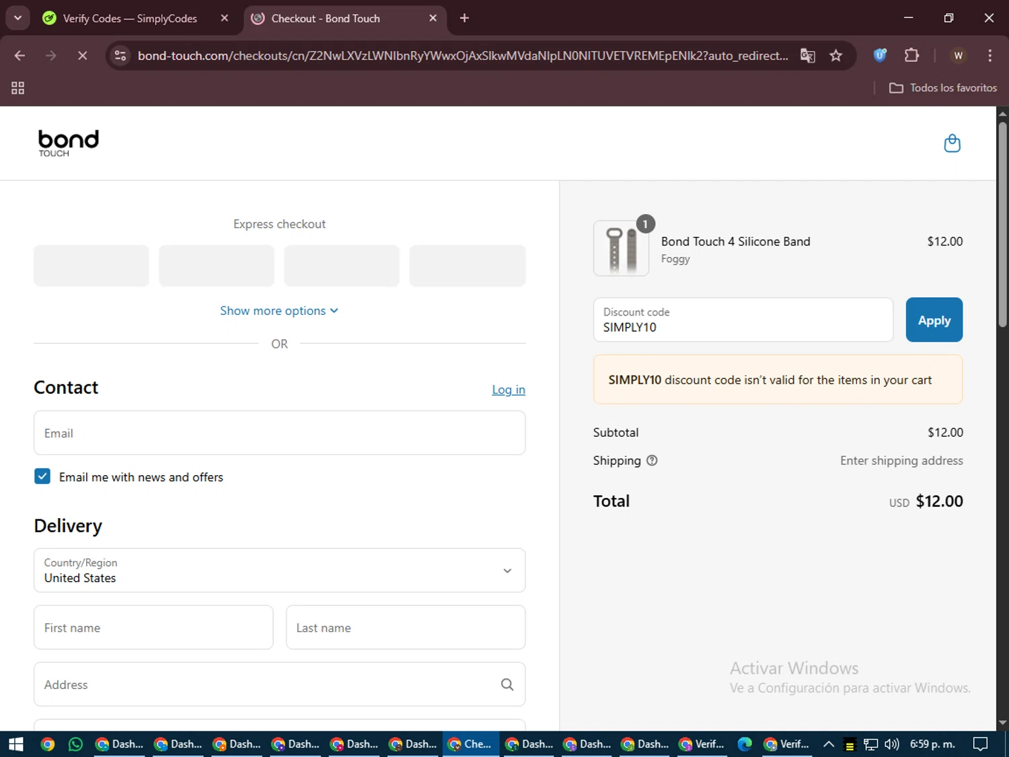This screenshot has height=757, width=1009.
Task: Close the Verify Codes tab
Action: (225, 18)
